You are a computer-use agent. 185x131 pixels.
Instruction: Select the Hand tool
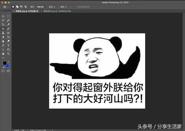pyautogui.click(x=3, y=54)
